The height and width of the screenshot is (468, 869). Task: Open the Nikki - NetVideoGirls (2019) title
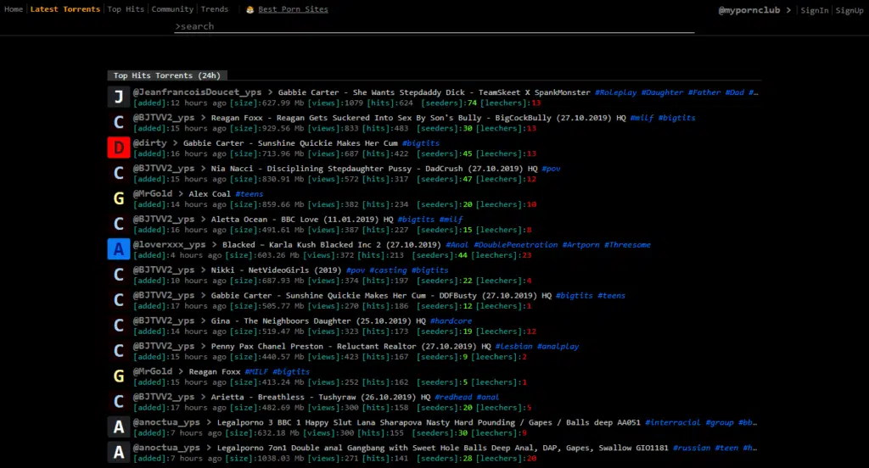(x=276, y=270)
